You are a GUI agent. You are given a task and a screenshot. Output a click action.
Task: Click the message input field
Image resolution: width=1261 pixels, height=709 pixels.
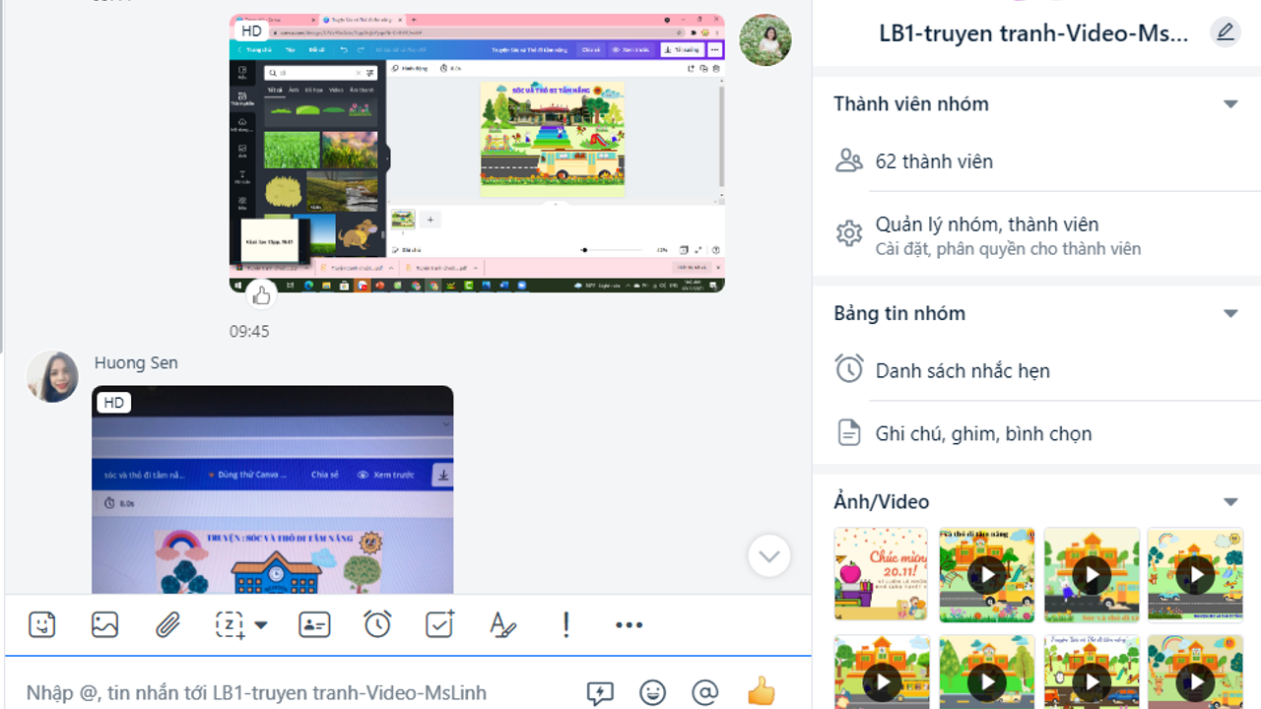click(296, 692)
